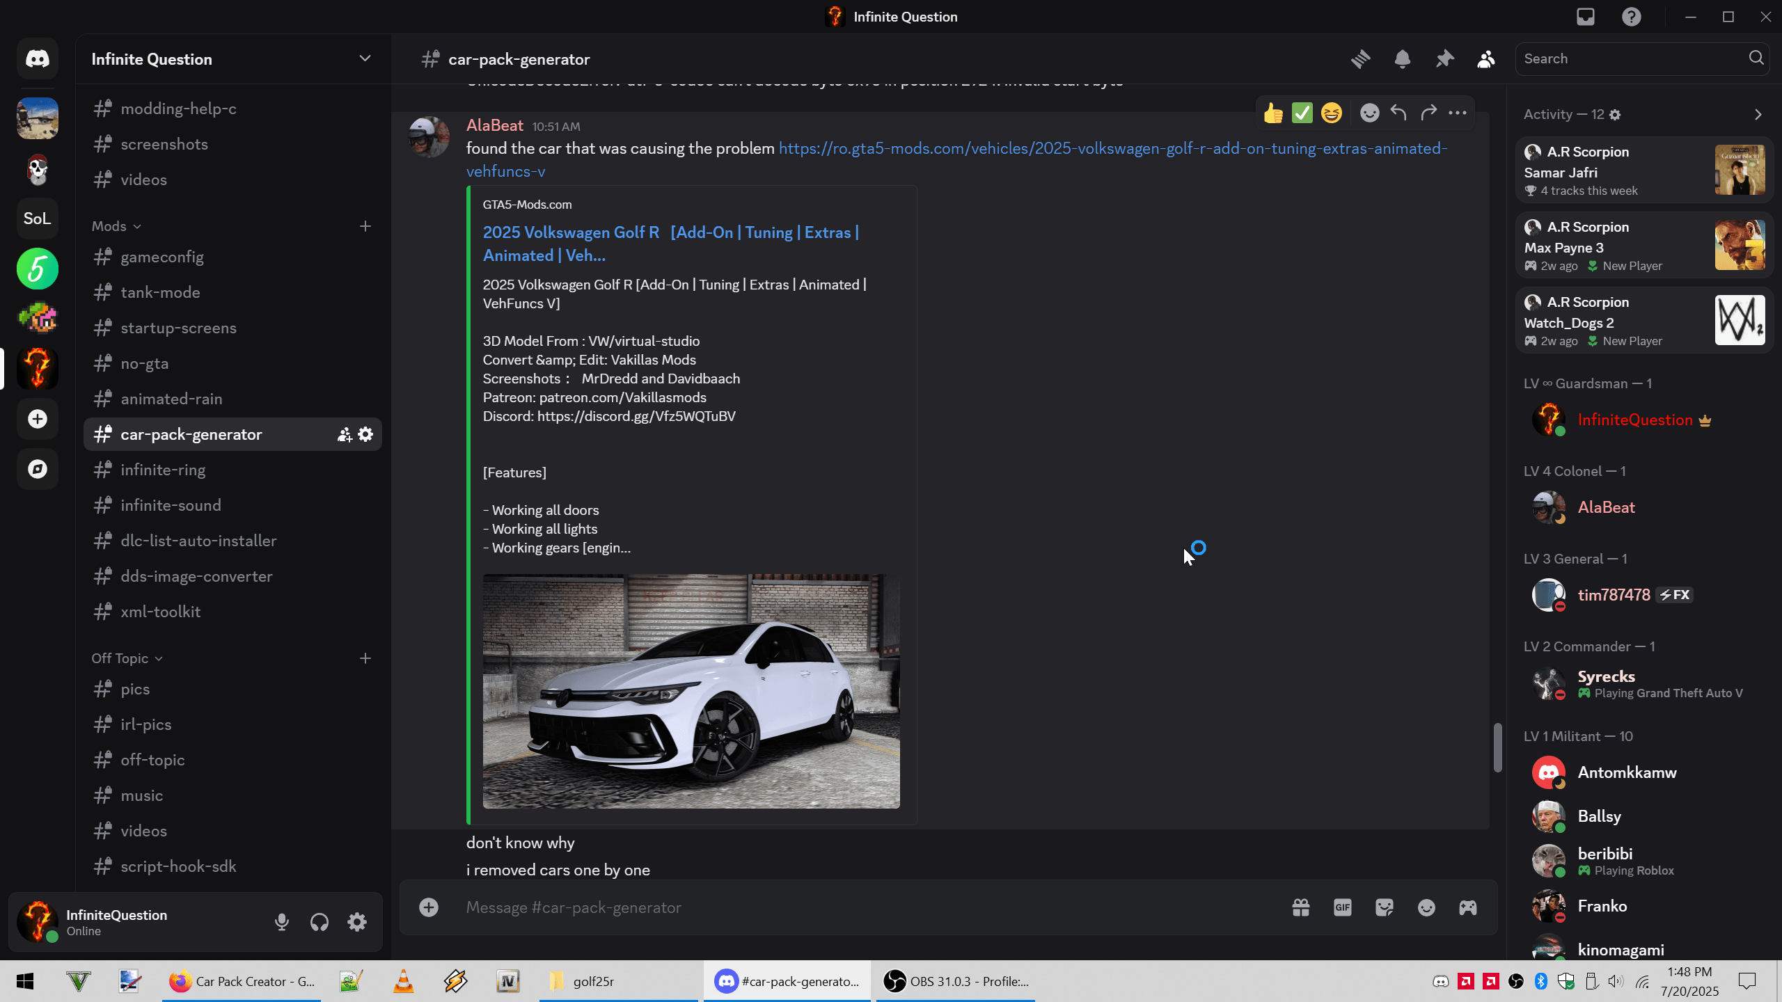Open Inbox icon in title bar

click(x=1586, y=17)
